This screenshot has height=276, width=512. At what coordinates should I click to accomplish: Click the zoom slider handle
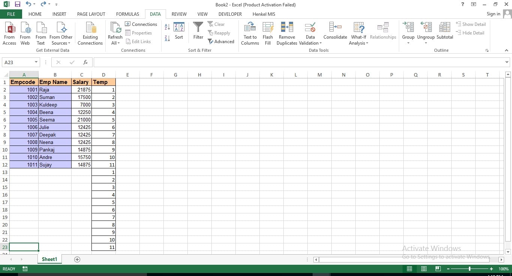pos(470,269)
